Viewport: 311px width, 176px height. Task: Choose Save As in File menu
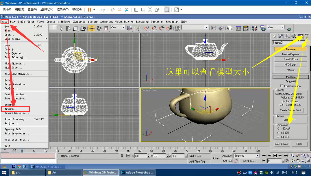pyautogui.click(x=11, y=49)
